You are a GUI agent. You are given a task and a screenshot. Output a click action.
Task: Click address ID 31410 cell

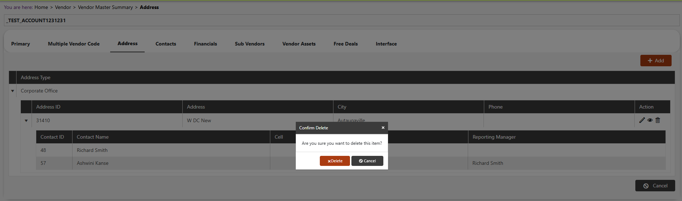pyautogui.click(x=107, y=120)
